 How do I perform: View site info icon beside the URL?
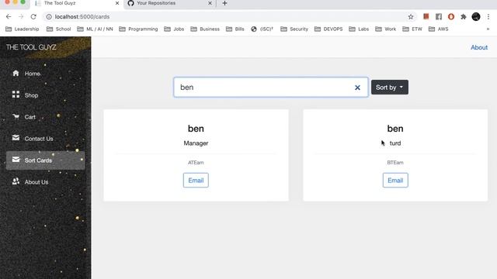coord(49,17)
